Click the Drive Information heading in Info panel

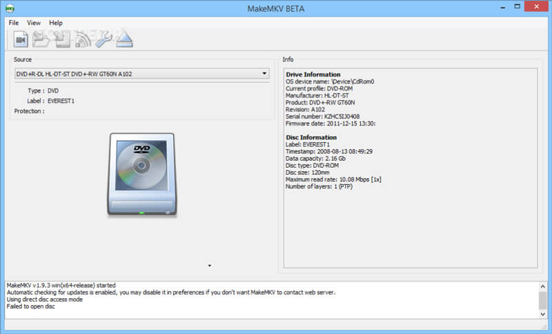click(313, 75)
